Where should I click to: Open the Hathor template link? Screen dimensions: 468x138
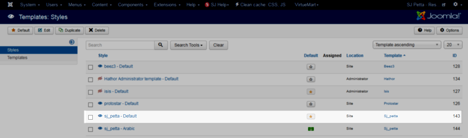pos(389,79)
